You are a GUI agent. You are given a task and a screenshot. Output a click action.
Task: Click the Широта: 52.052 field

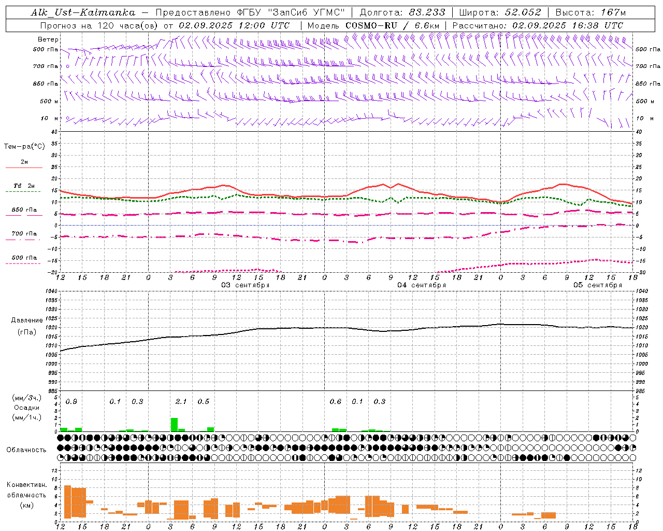(500, 12)
